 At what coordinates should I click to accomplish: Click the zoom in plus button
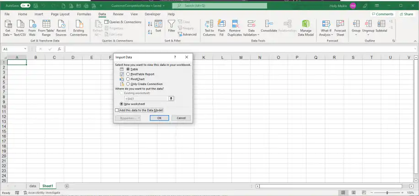[x=403, y=192]
